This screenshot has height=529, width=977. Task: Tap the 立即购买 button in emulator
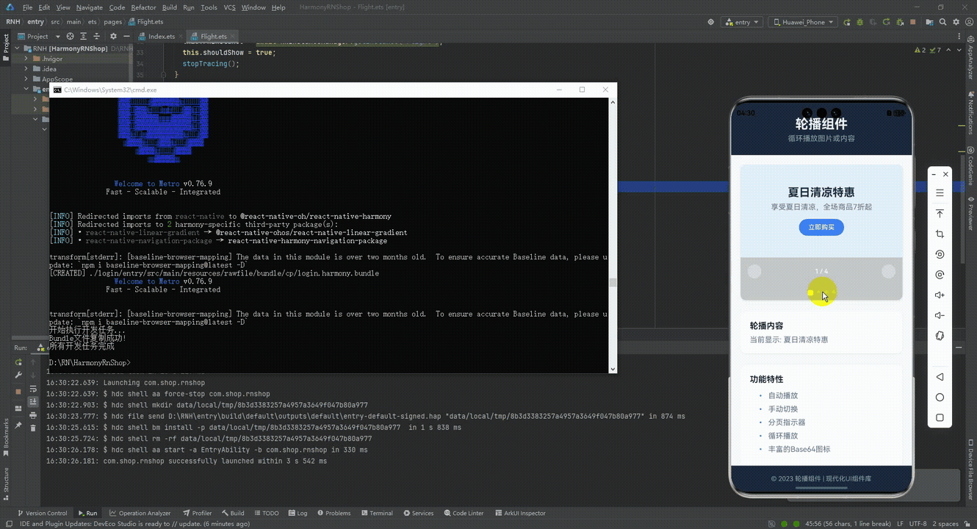[821, 227]
